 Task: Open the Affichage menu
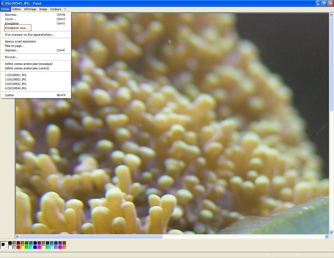30,9
